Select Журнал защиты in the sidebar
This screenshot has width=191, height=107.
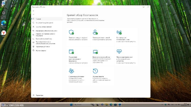coord(41,50)
